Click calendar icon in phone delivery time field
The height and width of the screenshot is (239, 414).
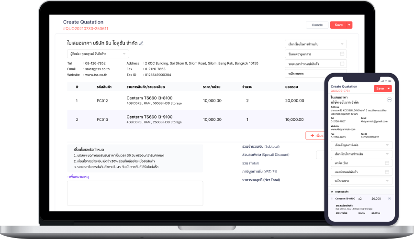386,172
